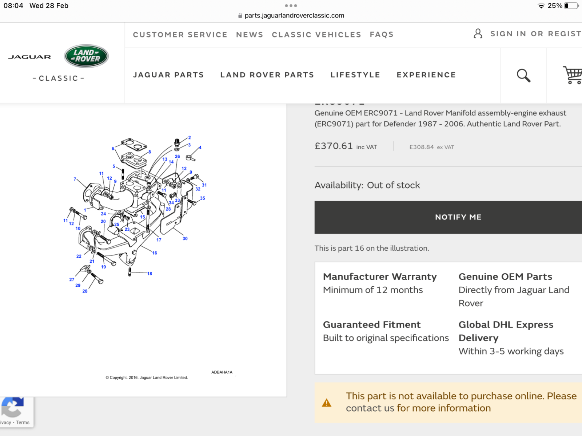Tap the battery indicator icon
The height and width of the screenshot is (436, 582).
coord(571,6)
